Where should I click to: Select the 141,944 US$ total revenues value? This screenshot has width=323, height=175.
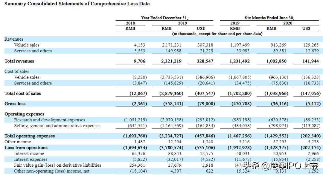click(310, 61)
